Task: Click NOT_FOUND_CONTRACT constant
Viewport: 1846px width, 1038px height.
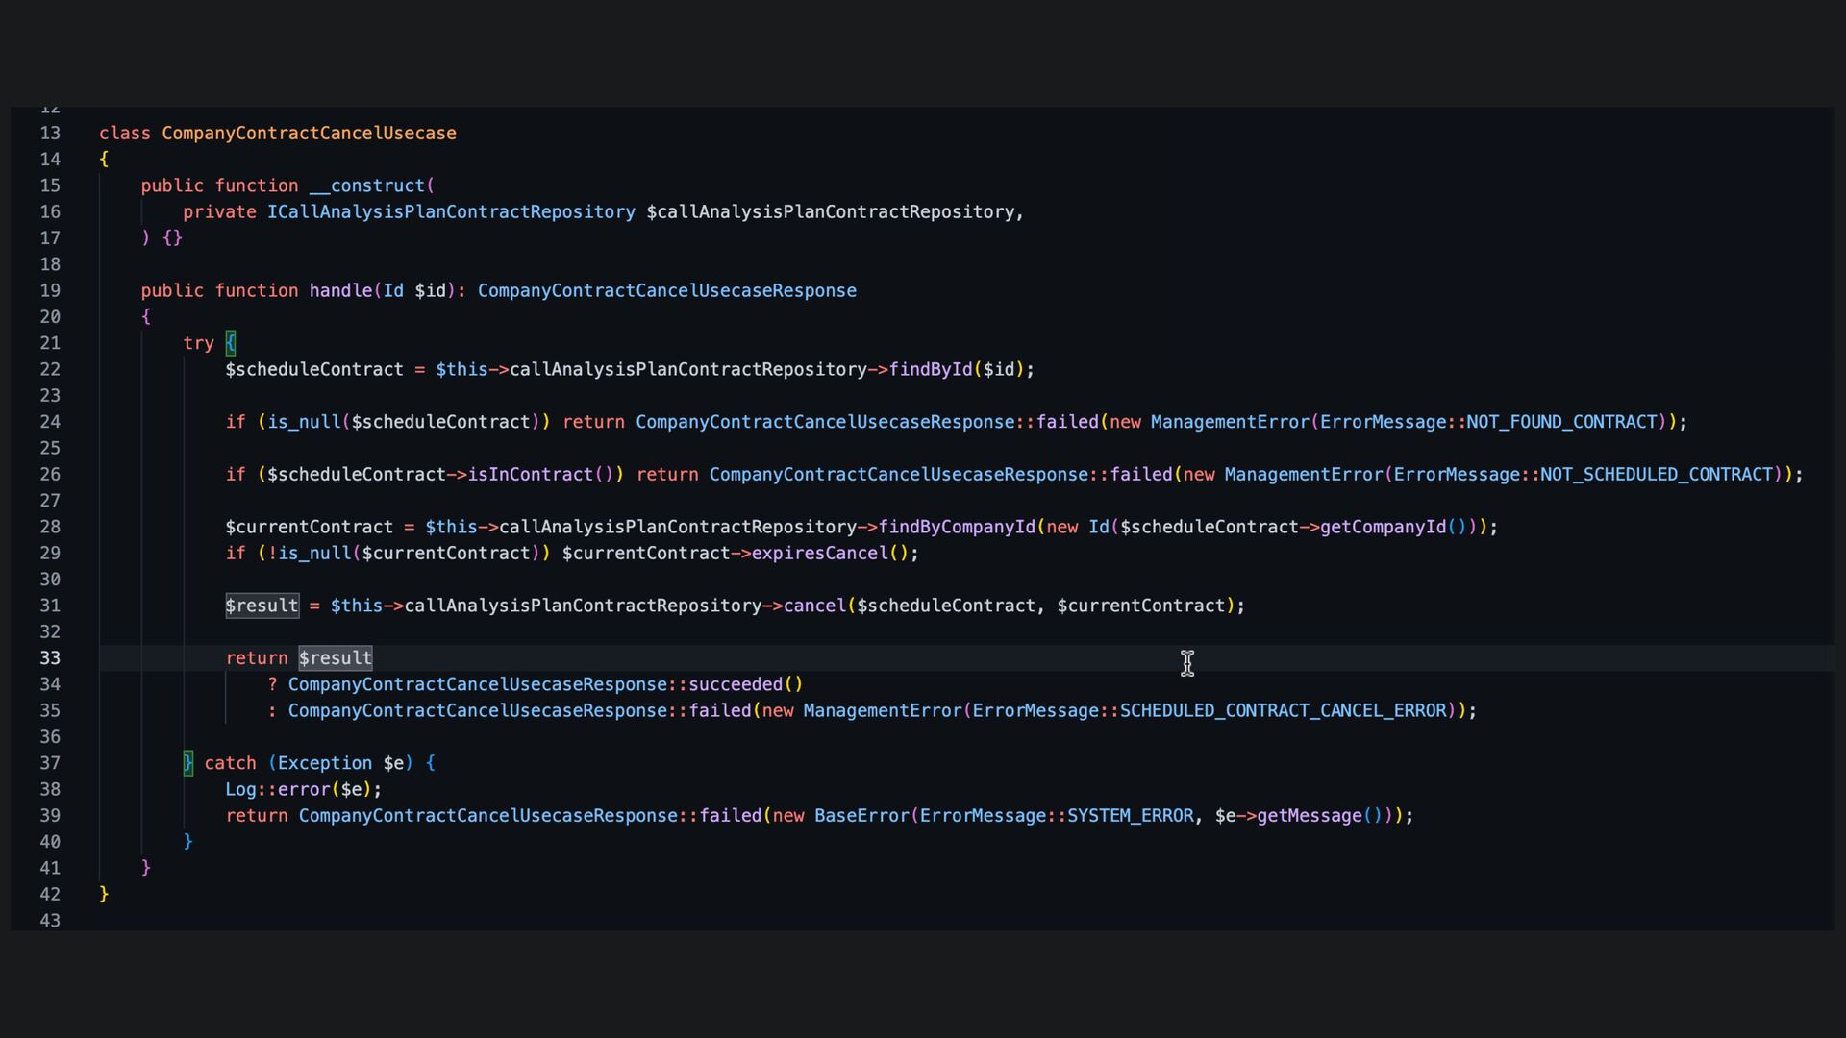Action: [1561, 422]
